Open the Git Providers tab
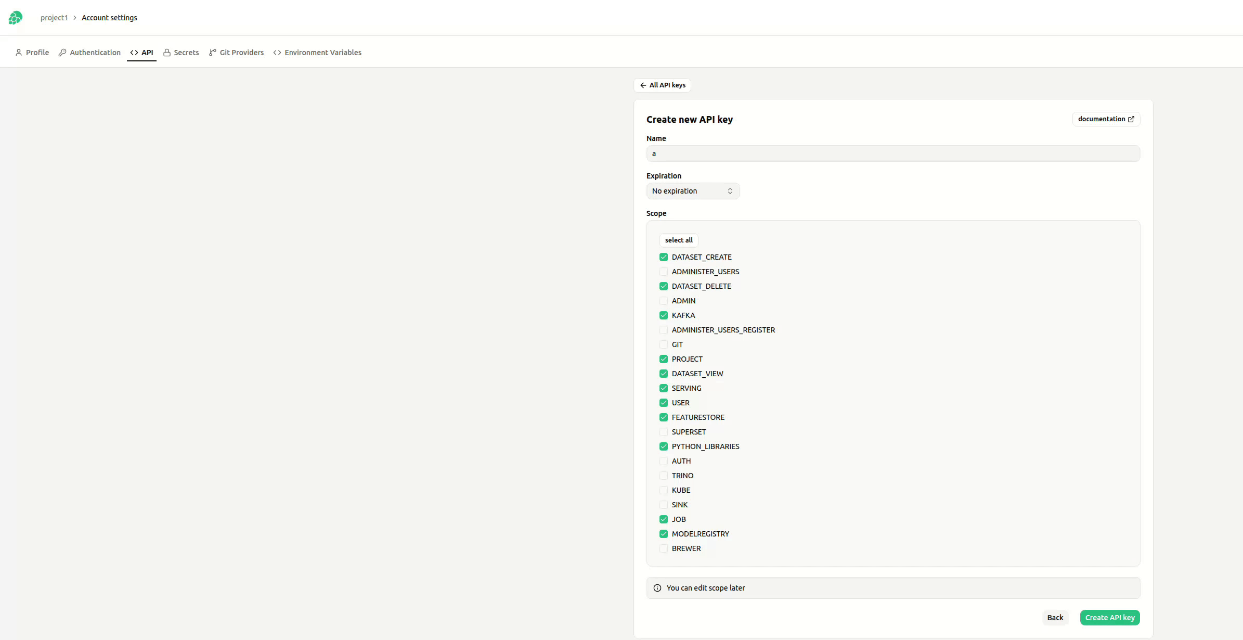 pyautogui.click(x=236, y=53)
